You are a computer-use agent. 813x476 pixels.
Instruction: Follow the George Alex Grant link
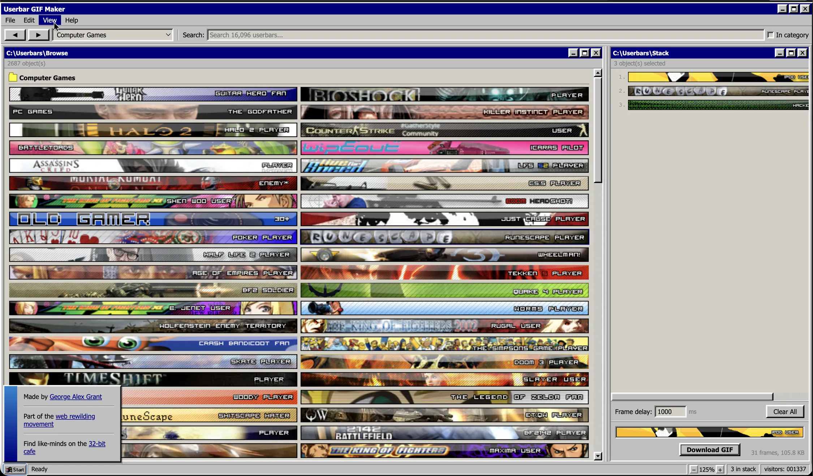click(x=76, y=396)
